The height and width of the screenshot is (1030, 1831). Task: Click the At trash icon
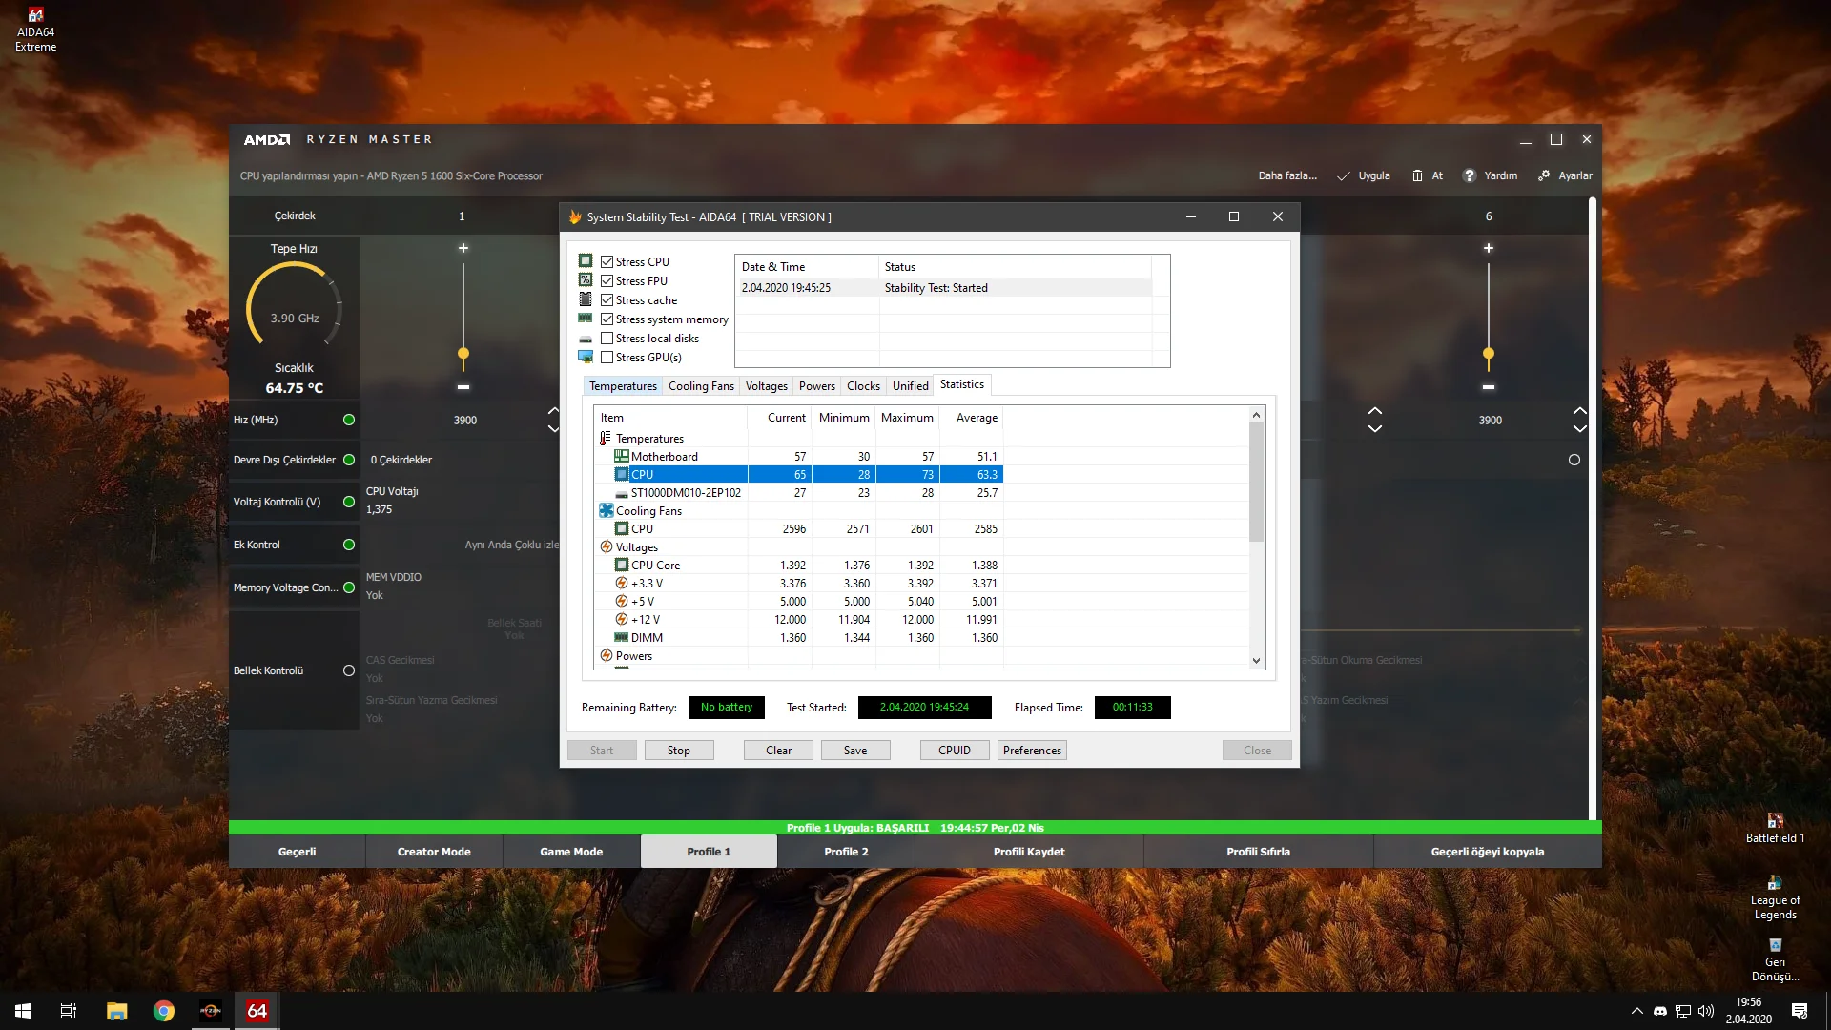click(x=1417, y=175)
